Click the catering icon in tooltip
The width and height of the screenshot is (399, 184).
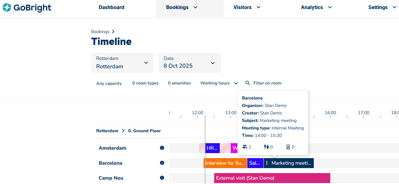[266, 147]
